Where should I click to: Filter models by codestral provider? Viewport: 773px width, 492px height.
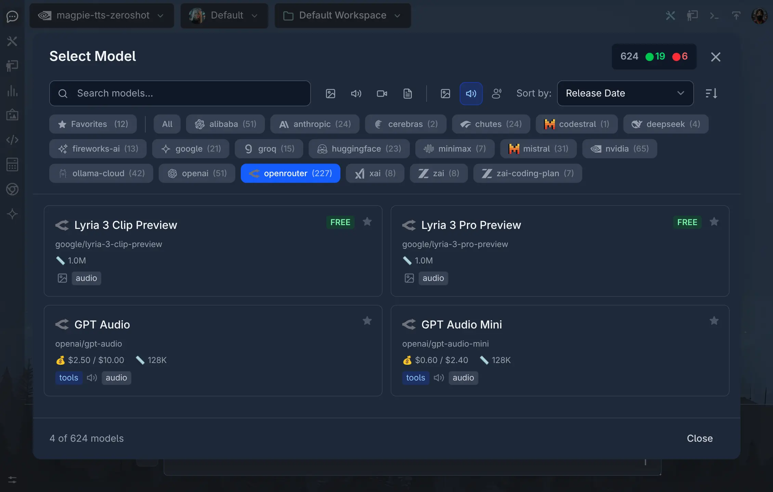[x=577, y=124]
